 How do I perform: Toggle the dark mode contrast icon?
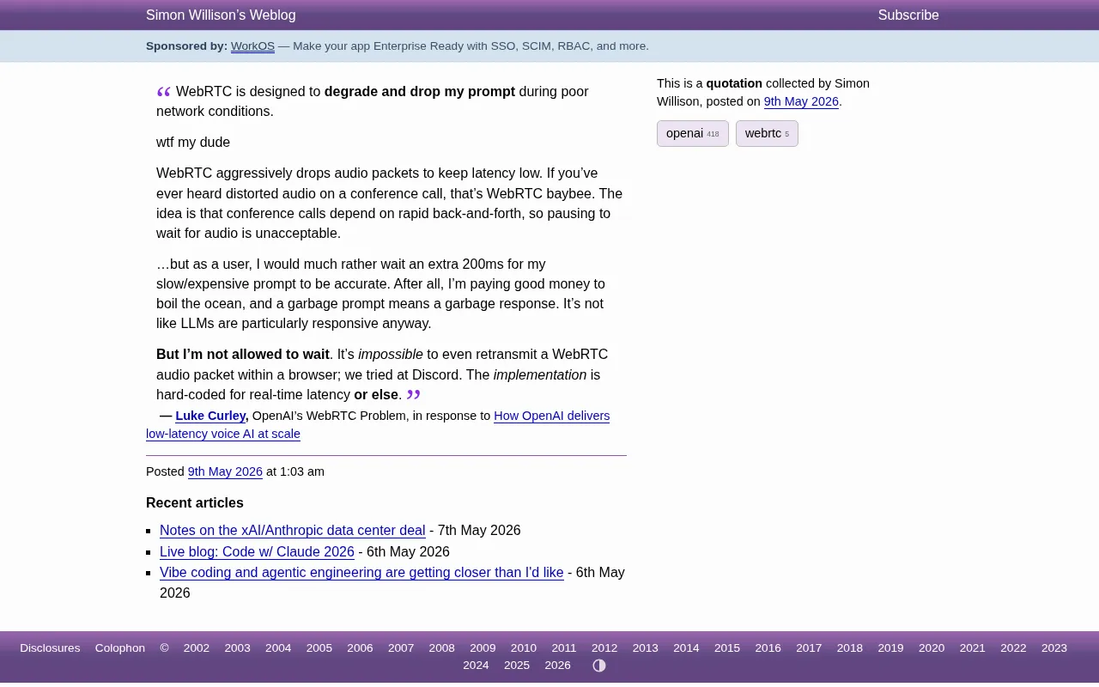click(x=599, y=666)
